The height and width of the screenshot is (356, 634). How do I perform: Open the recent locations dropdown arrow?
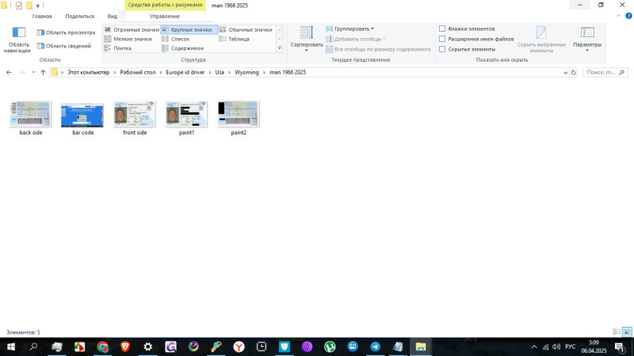click(x=32, y=72)
